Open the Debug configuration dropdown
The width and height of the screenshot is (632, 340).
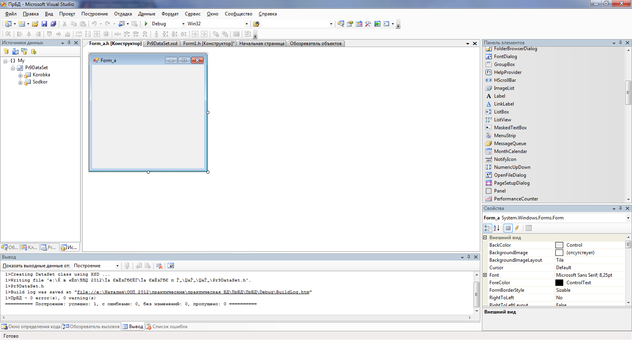(183, 24)
